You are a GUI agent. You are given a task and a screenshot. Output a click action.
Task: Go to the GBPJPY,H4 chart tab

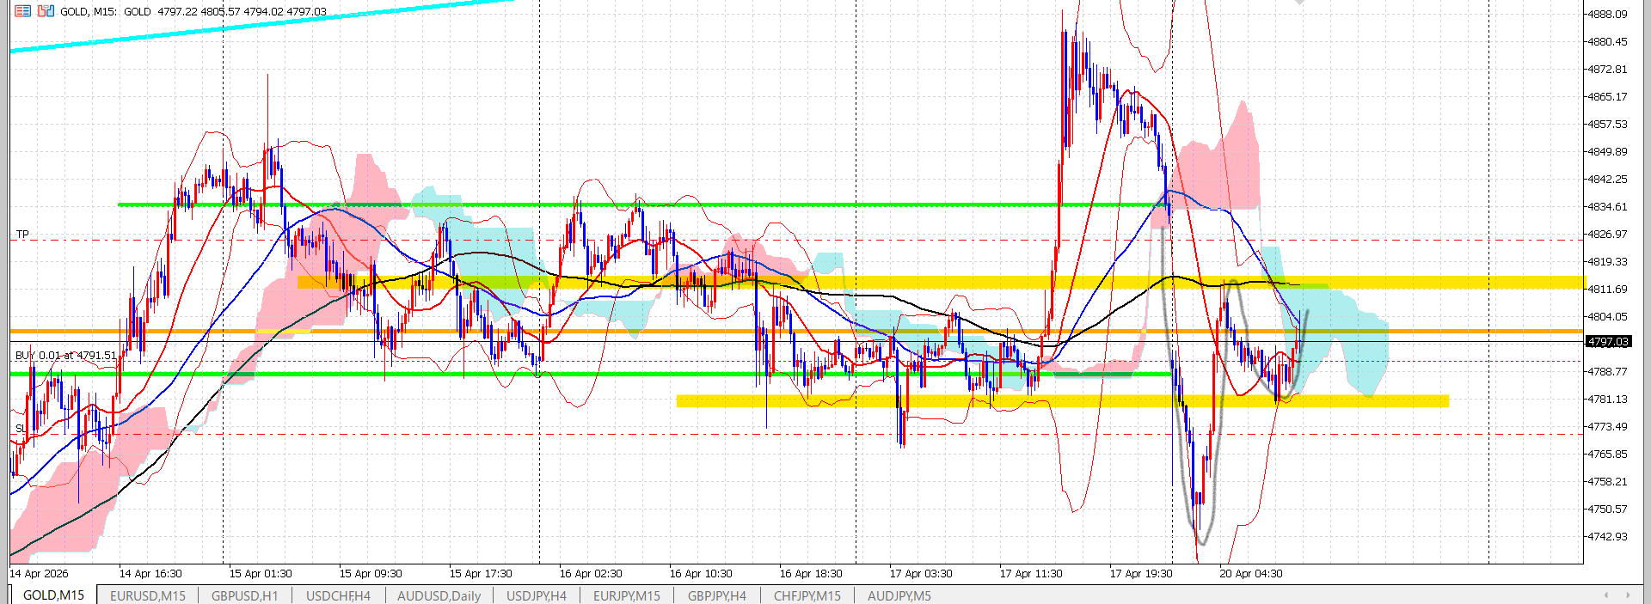(716, 595)
